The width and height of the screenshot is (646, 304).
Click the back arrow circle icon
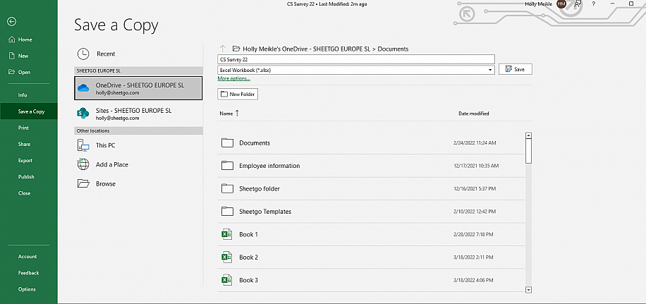tap(12, 21)
